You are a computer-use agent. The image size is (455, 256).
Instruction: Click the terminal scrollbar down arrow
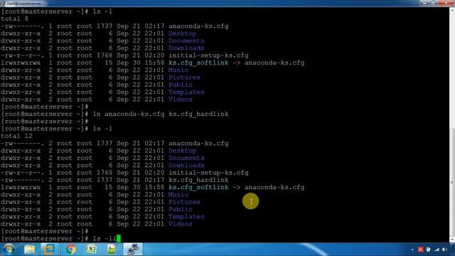click(452, 240)
